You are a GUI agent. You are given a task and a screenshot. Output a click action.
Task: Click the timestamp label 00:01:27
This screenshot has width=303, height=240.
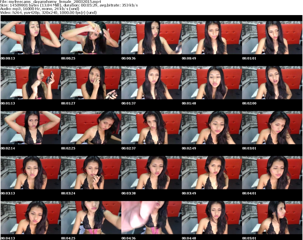[68, 103]
